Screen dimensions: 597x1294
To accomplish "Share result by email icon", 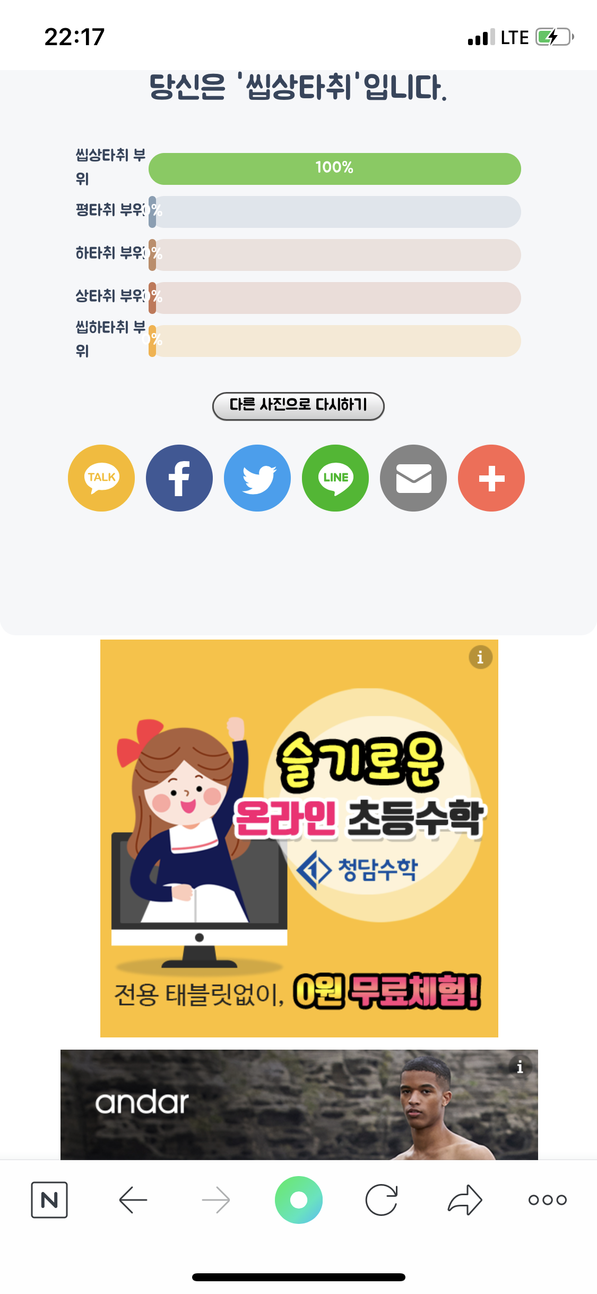I will coord(413,478).
